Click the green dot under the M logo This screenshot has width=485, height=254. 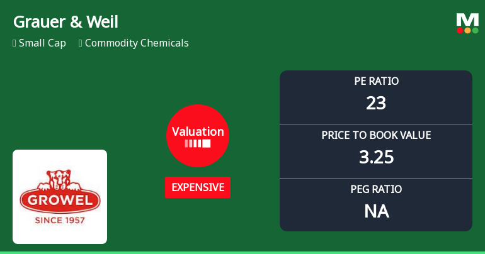point(475,30)
